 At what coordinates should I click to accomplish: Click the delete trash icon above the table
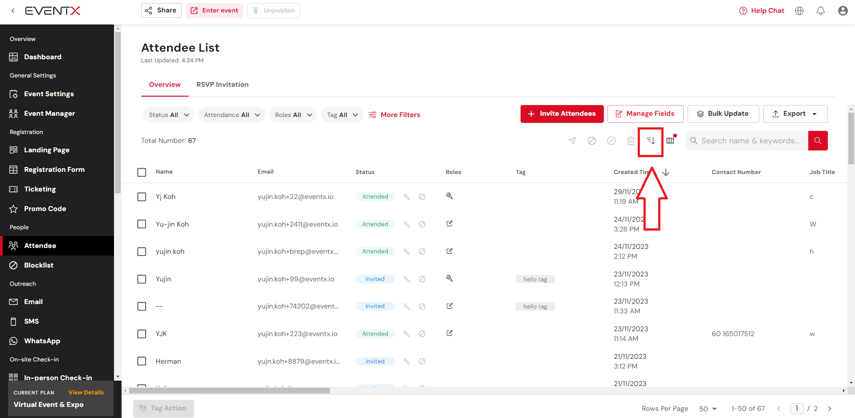(631, 141)
